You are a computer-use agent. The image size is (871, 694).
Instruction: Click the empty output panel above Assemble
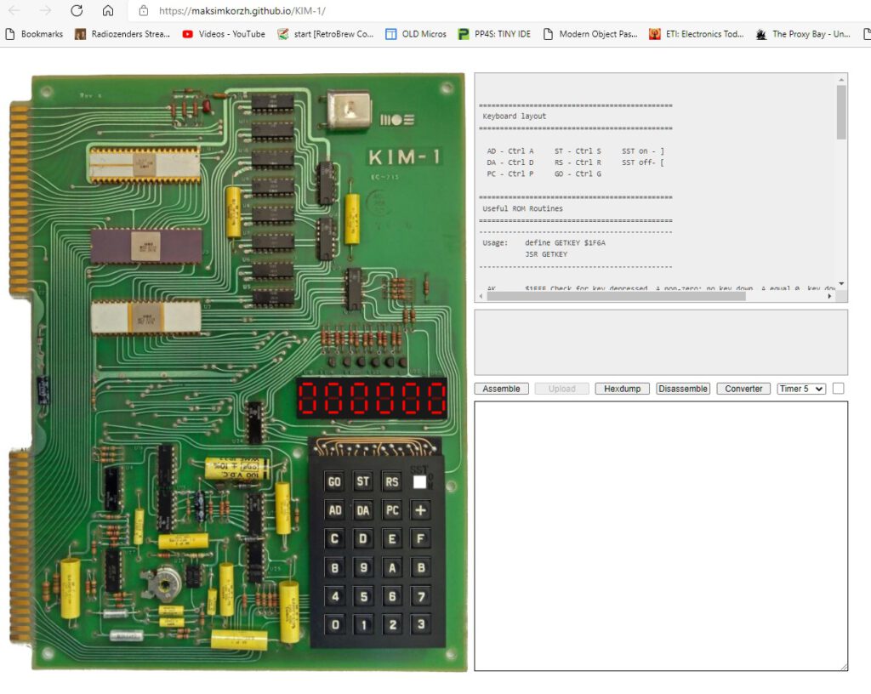tap(661, 343)
